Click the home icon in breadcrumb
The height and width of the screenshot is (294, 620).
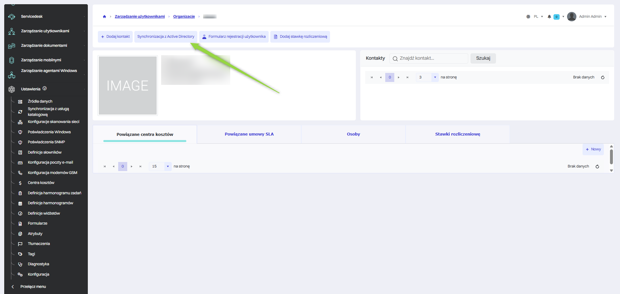click(x=104, y=17)
